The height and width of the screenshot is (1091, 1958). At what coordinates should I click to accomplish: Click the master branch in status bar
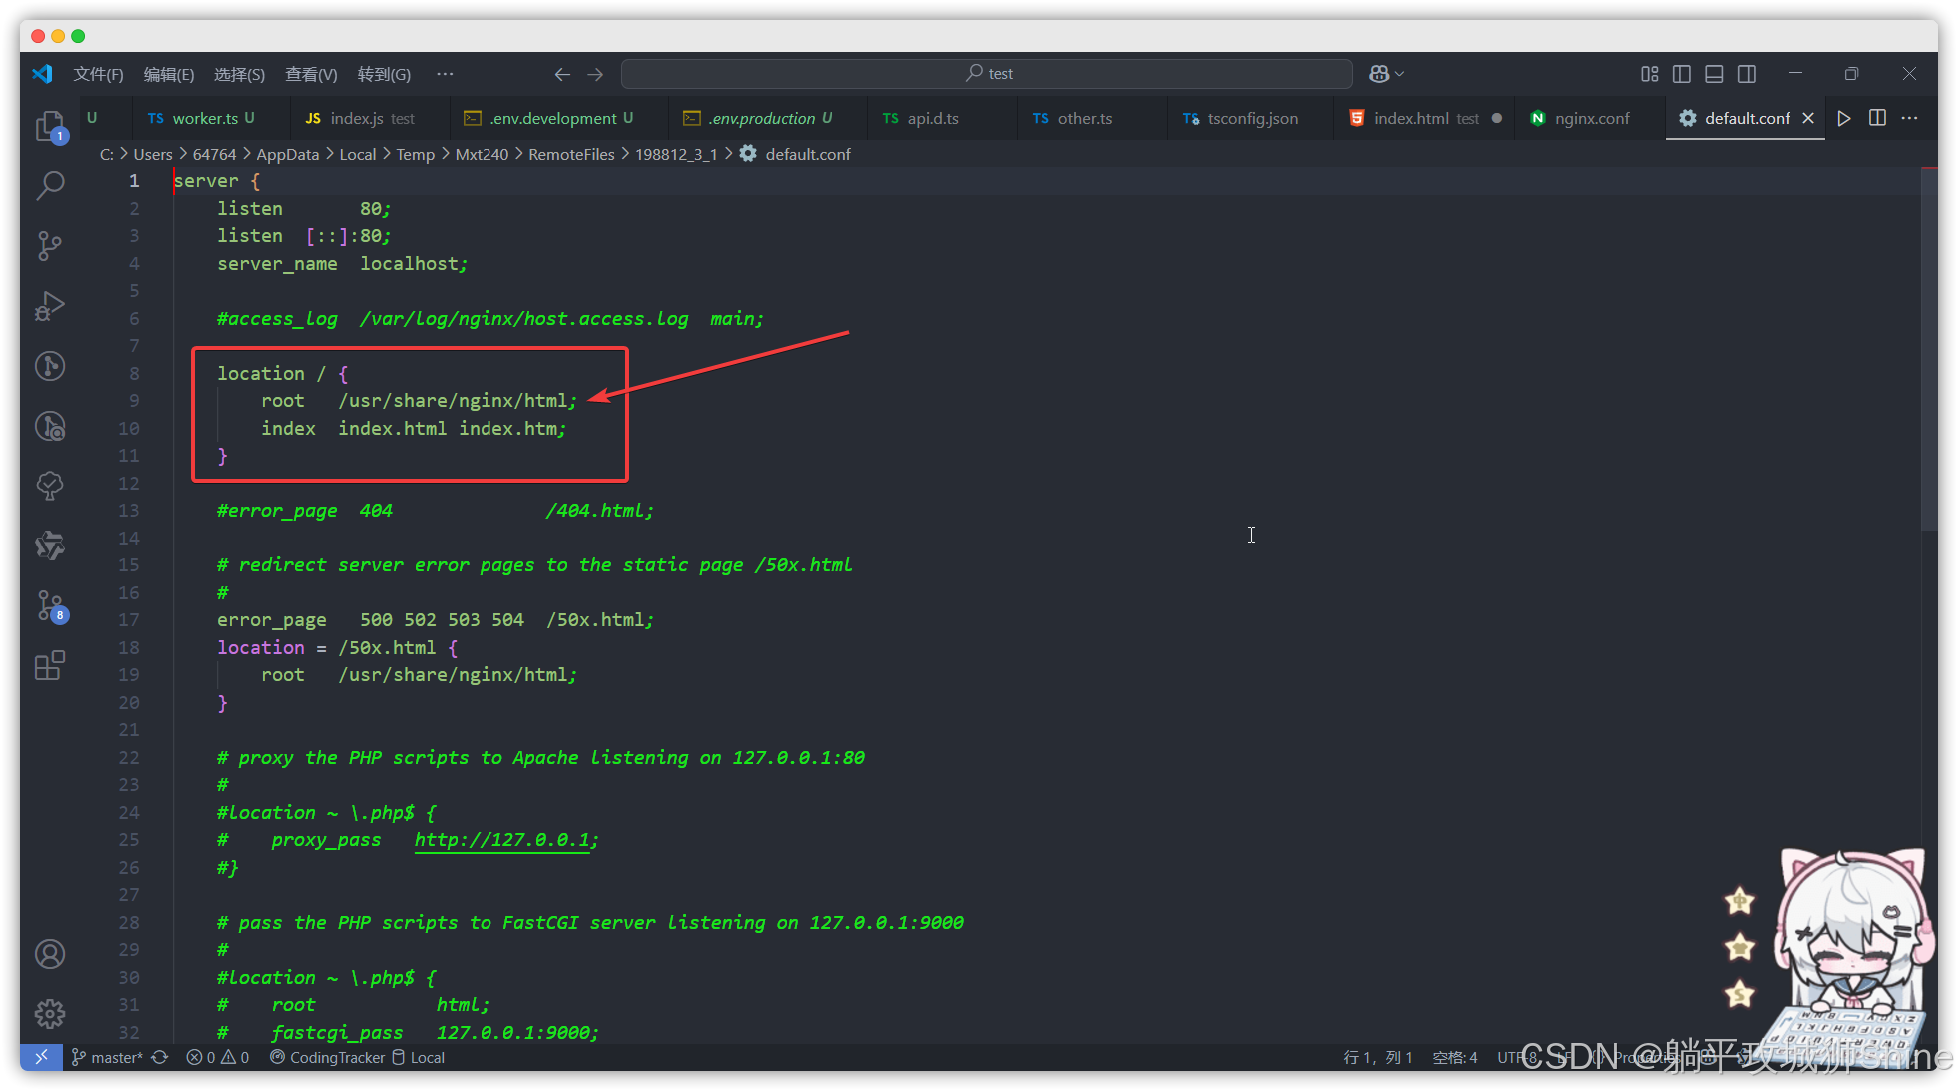(108, 1057)
